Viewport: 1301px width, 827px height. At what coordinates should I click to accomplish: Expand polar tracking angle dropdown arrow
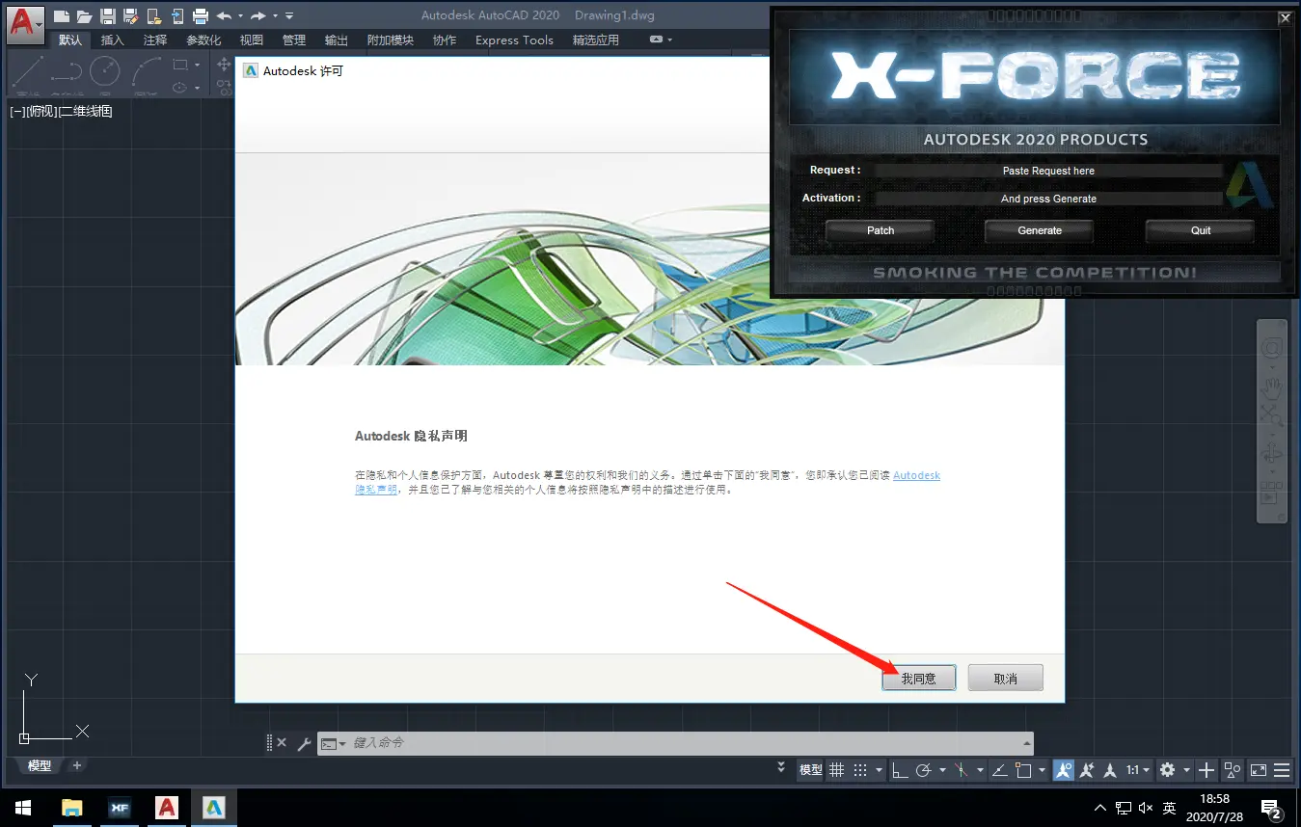[x=941, y=770]
